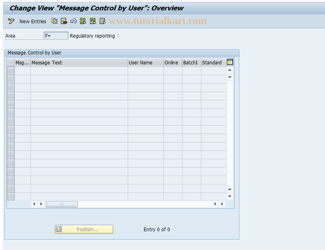The height and width of the screenshot is (250, 325).
Task: Click the Undo Change toolbar icon
Action: [x=74, y=21]
